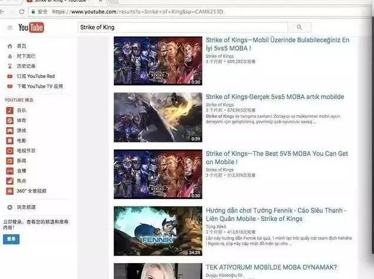Click the 电视节目 label in sidebar
This screenshot has height=279, width=374.
click(26, 151)
